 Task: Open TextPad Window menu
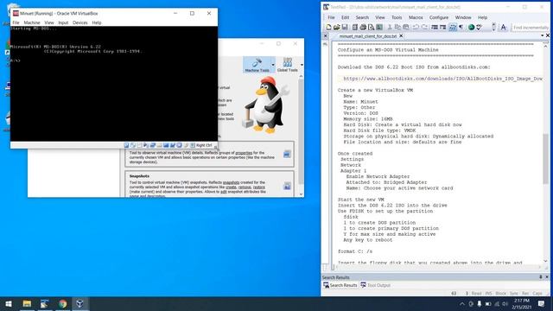point(463,17)
